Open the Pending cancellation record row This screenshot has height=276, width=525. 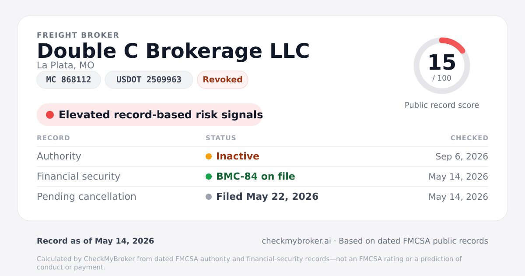coord(262,197)
